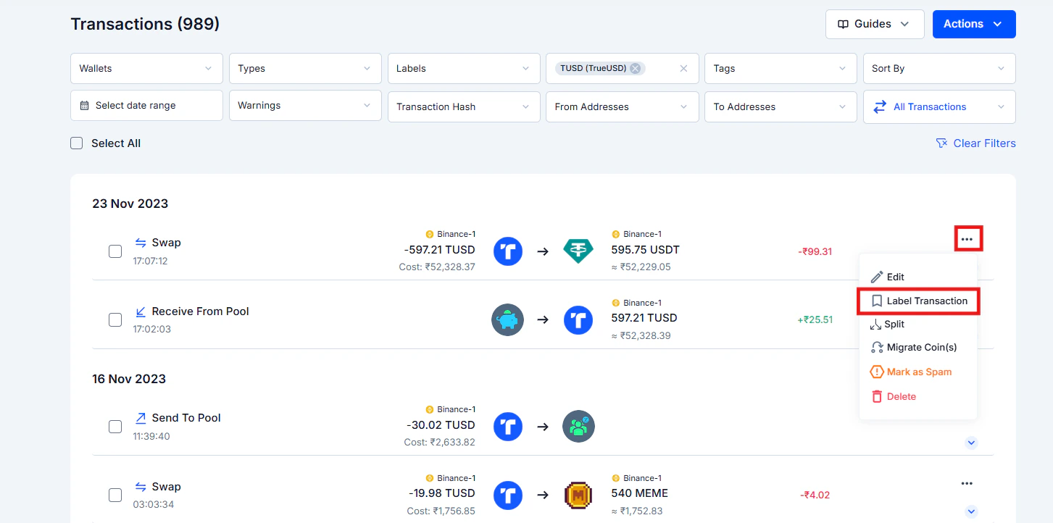This screenshot has width=1053, height=523.
Task: Click the transfer arrows icon in All Transactions
Action: tap(880, 106)
